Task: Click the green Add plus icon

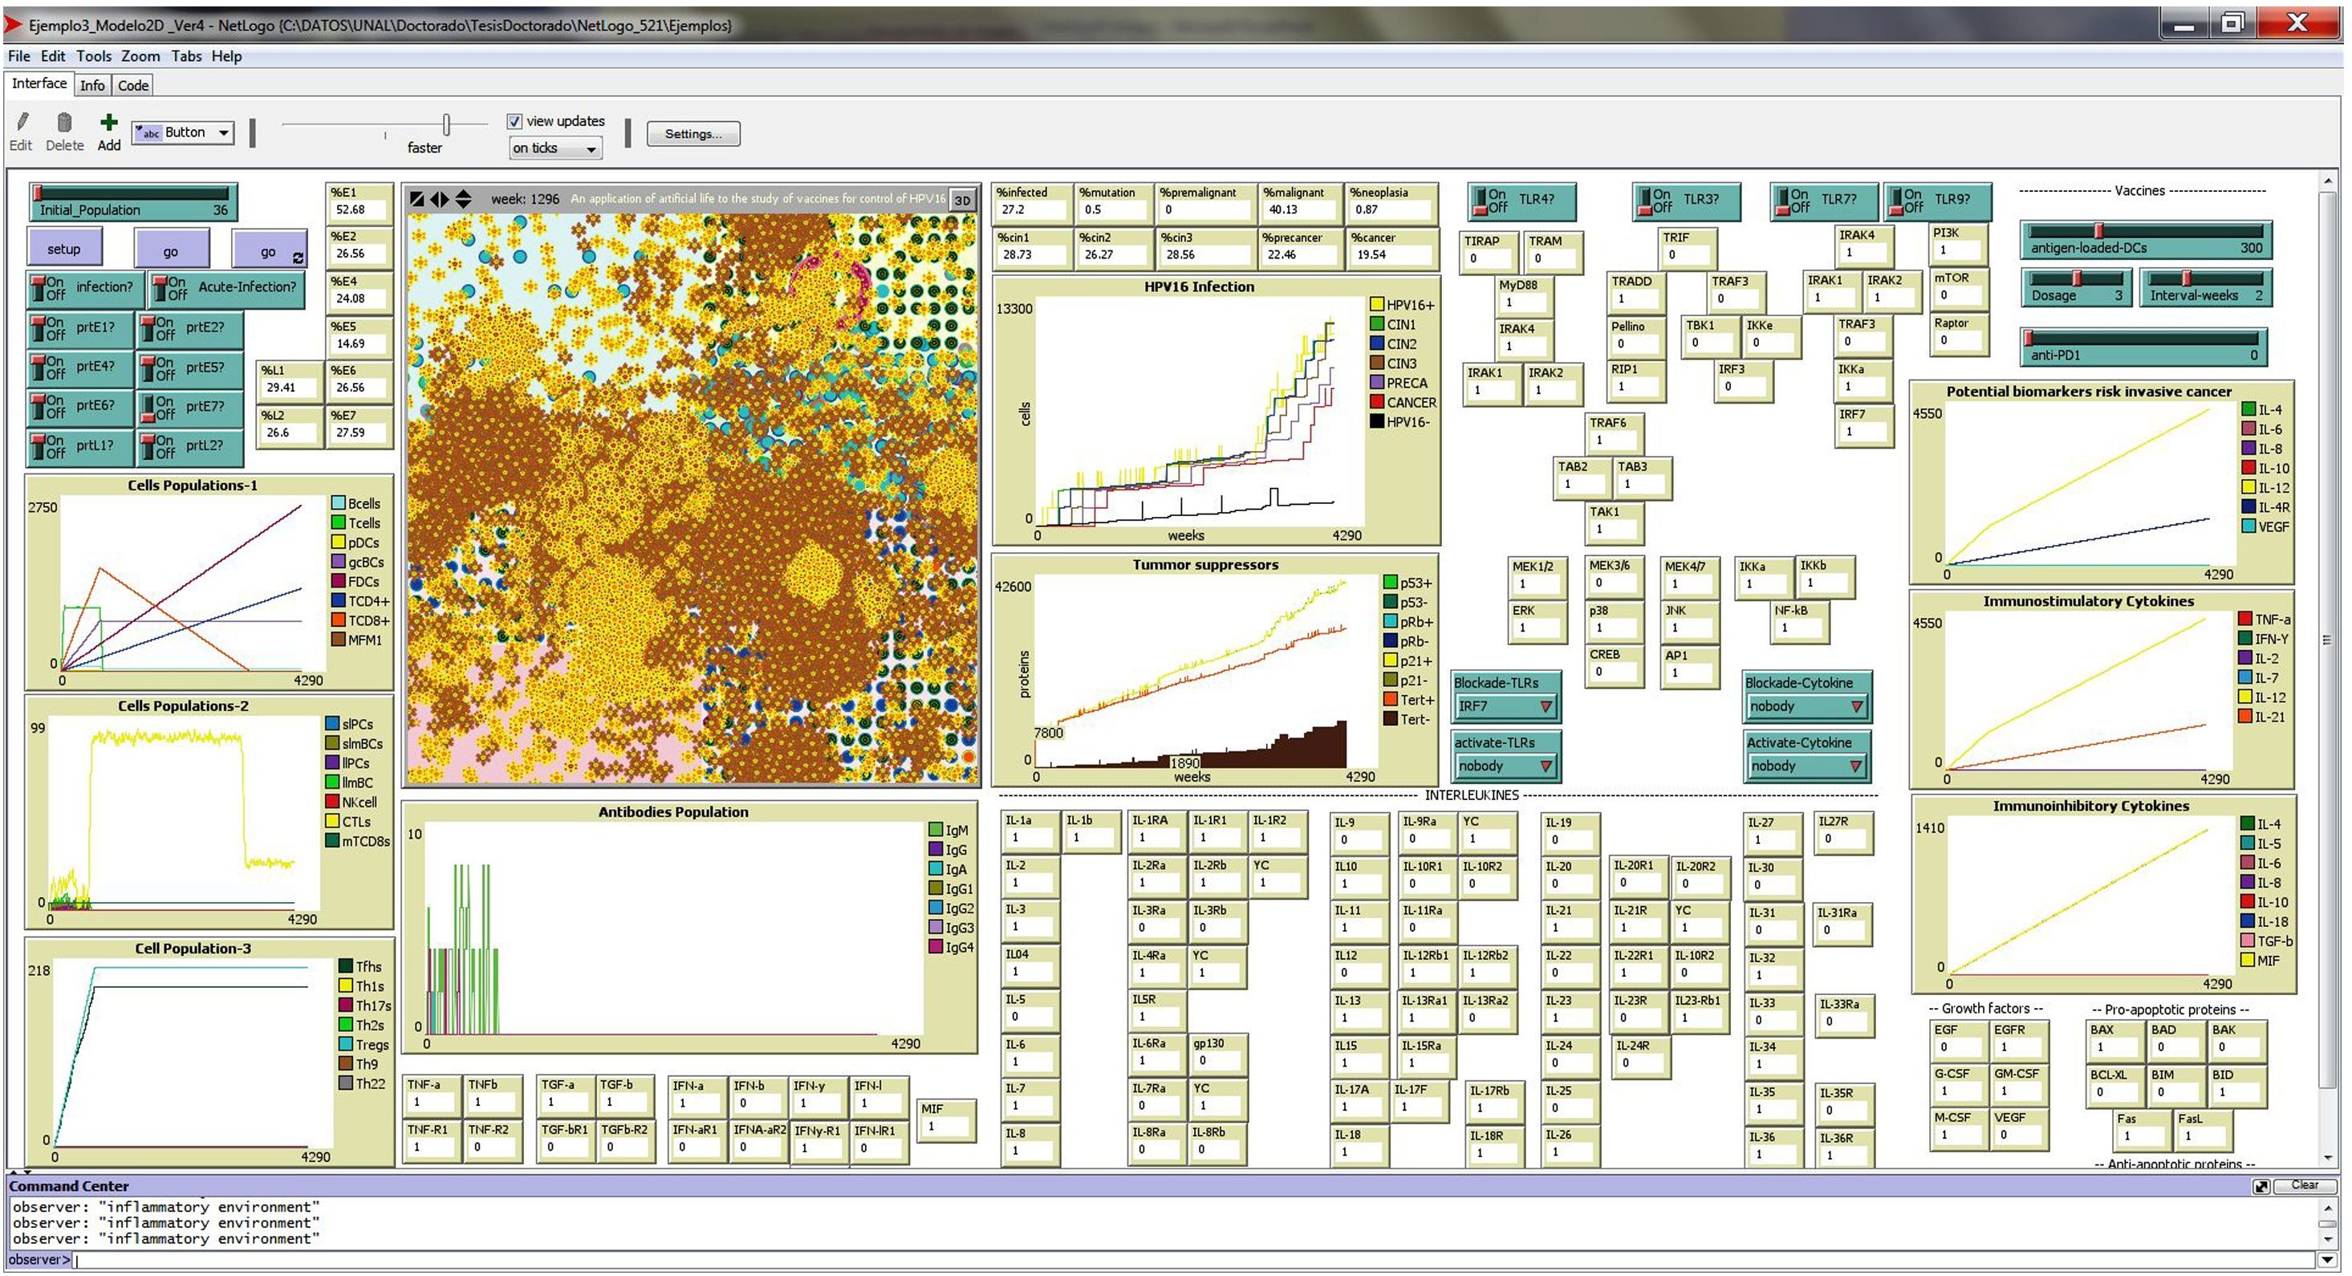Action: tap(108, 121)
